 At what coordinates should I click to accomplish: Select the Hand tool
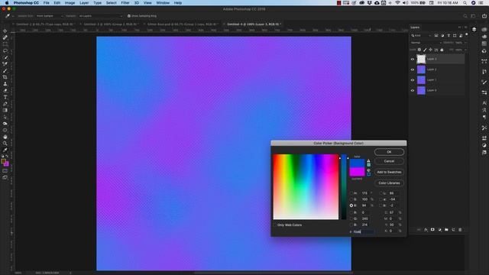coord(5,137)
